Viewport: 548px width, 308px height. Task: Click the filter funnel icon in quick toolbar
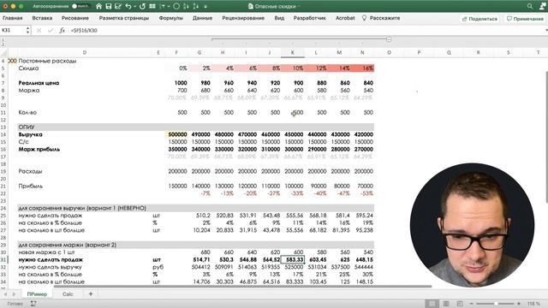click(x=163, y=6)
